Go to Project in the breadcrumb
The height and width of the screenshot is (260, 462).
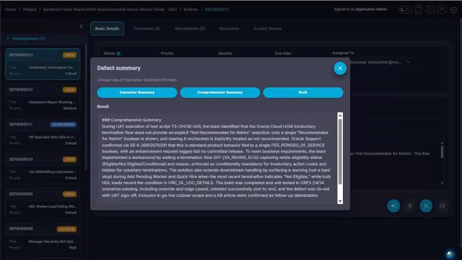[30, 9]
